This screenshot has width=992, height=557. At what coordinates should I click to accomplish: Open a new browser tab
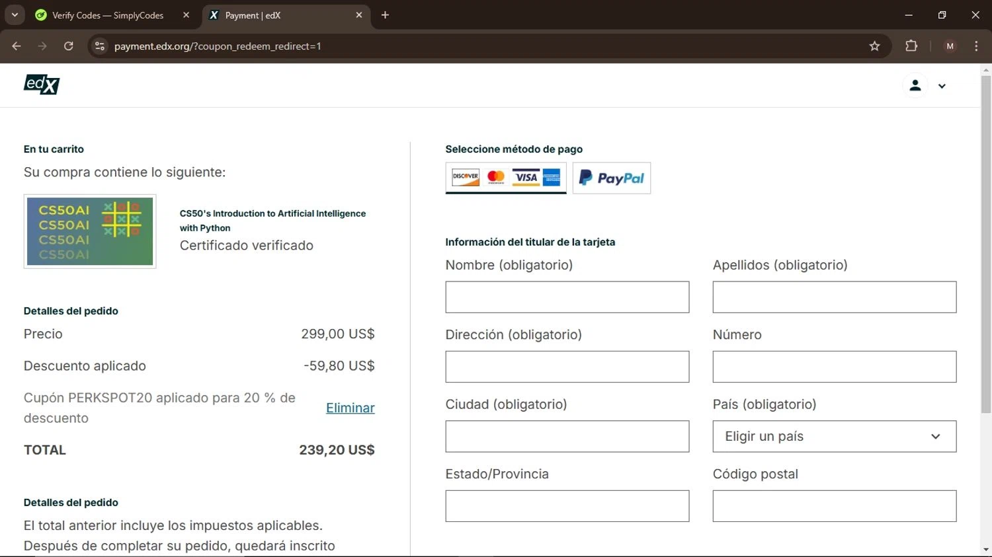tap(385, 15)
